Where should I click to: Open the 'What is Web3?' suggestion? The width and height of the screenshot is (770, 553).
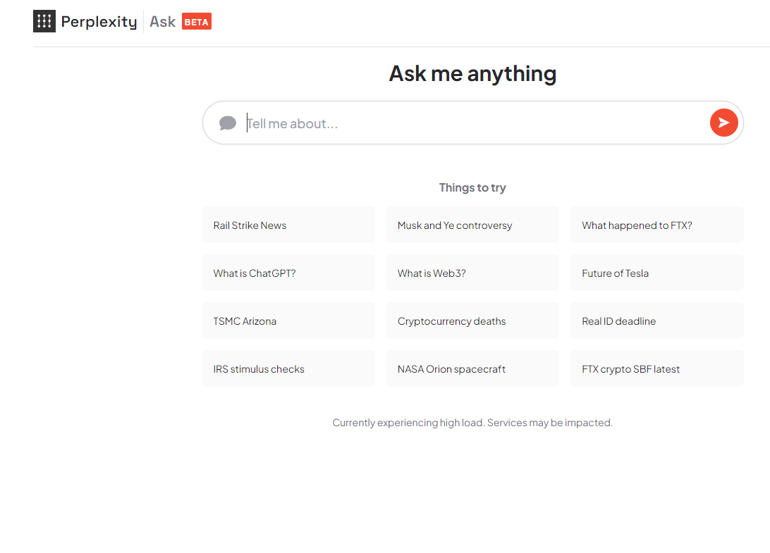(472, 273)
